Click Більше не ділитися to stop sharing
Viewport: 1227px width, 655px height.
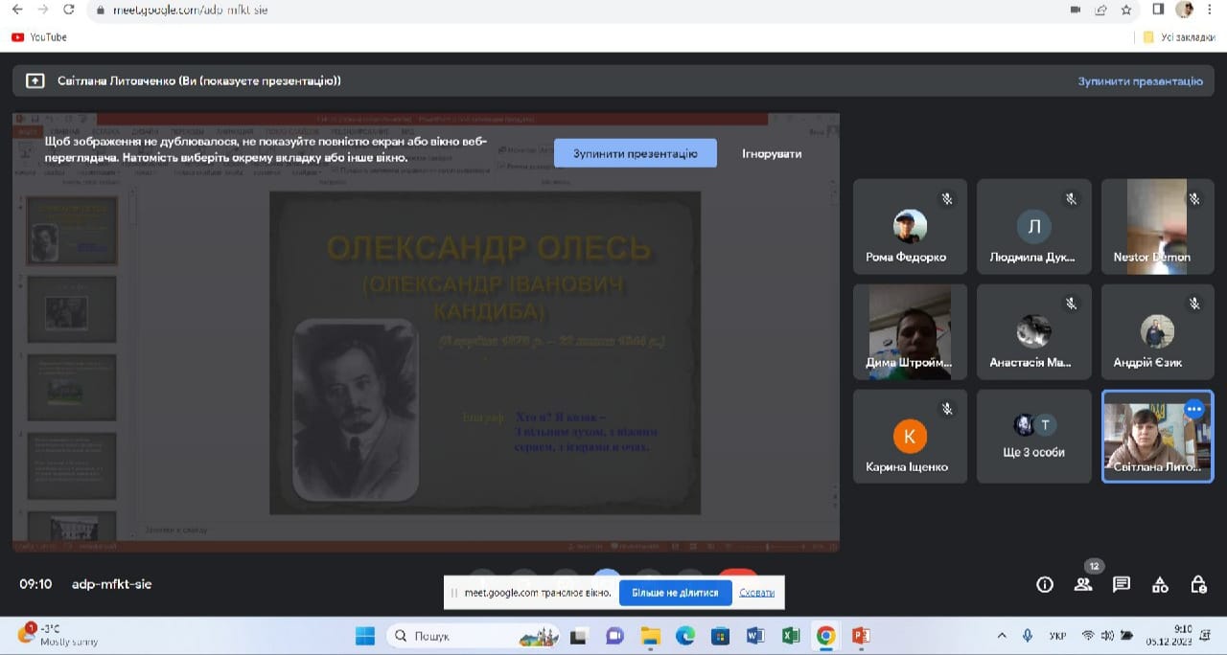pos(674,593)
